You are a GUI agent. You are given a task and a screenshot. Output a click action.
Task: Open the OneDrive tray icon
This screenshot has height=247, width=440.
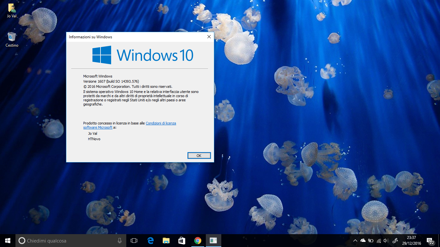pyautogui.click(x=363, y=241)
